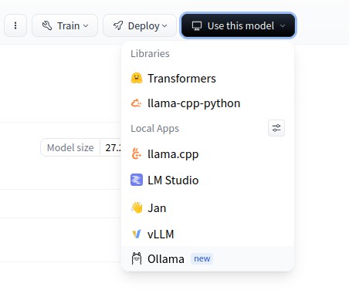This screenshot has width=349, height=290.
Task: Click the vLLM logo icon
Action: coord(137,234)
